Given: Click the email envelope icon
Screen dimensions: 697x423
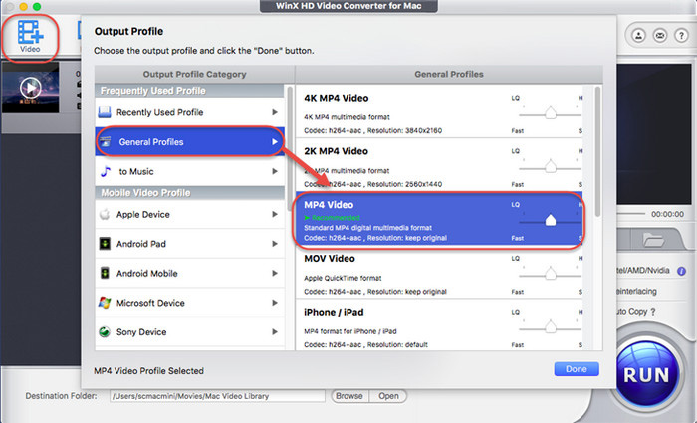Looking at the screenshot, I should [659, 36].
